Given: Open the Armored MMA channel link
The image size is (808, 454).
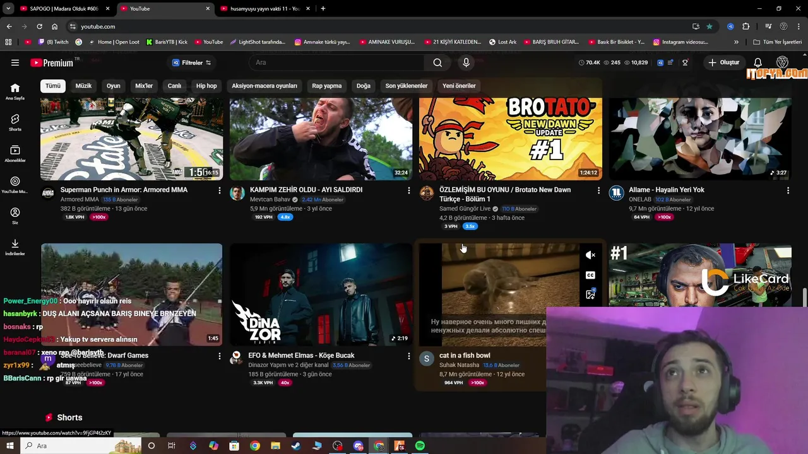Looking at the screenshot, I should point(80,200).
